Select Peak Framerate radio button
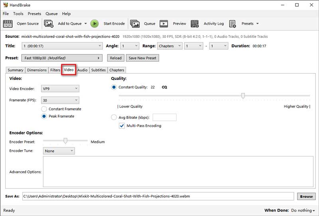 44,116
